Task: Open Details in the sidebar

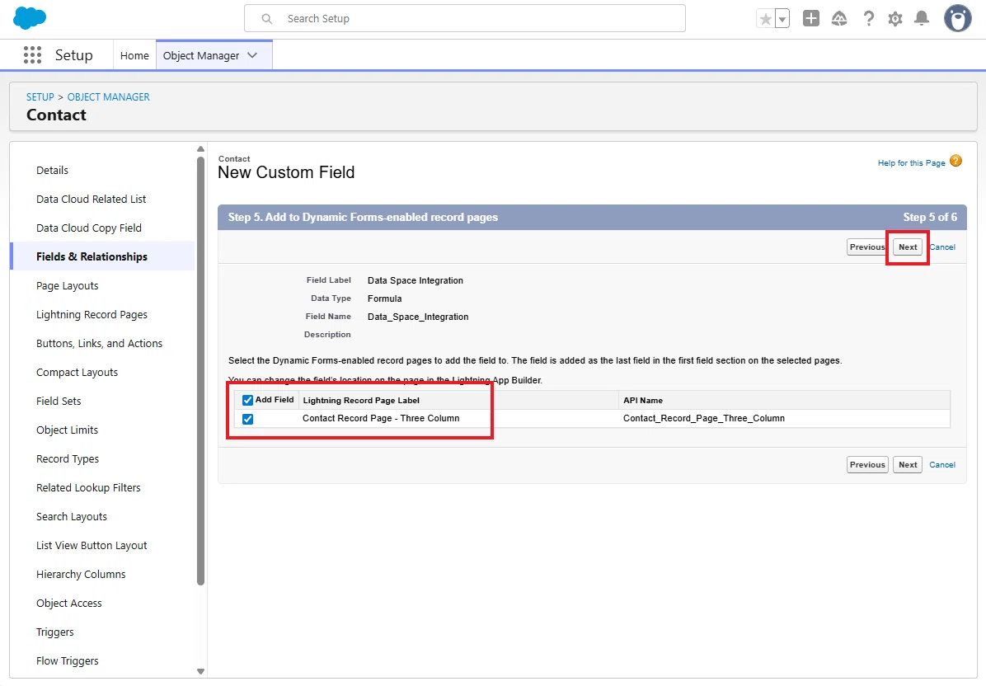Action: pyautogui.click(x=52, y=171)
